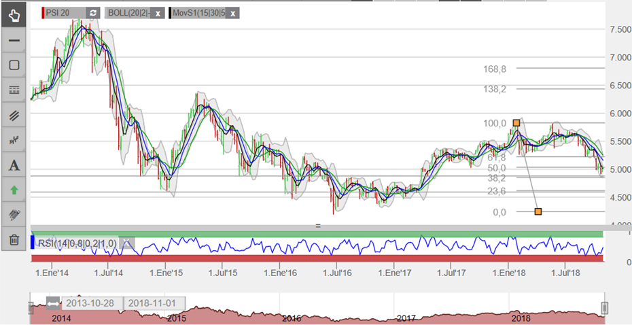
Task: Click the 6.000 price axis label
Action: tap(620, 114)
